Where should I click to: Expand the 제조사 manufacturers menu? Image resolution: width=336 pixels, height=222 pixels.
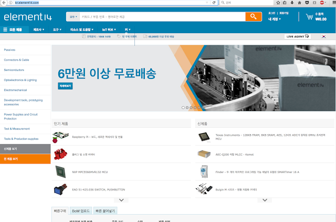38,29
